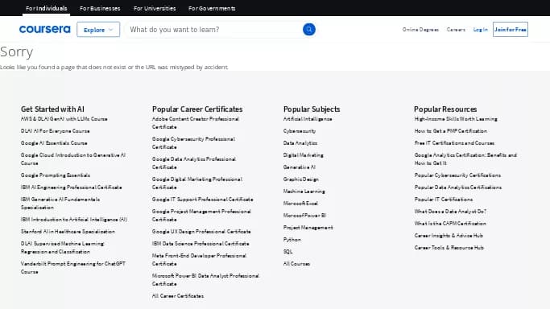Image resolution: width=550 pixels, height=309 pixels.
Task: Open Adobe Content Creator Professional Certificate
Action: [x=196, y=123]
